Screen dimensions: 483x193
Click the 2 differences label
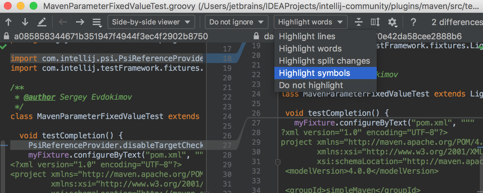point(457,22)
